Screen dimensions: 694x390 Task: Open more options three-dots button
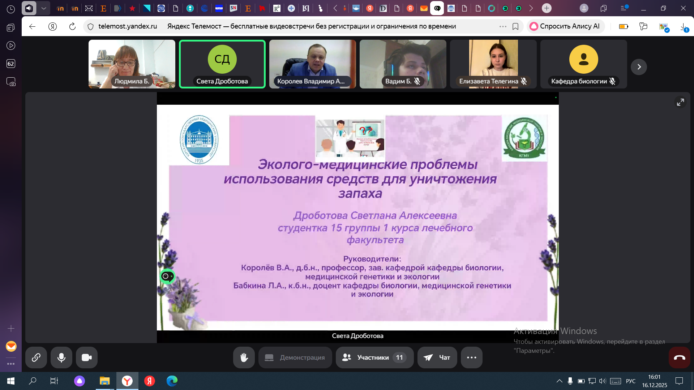(x=471, y=357)
